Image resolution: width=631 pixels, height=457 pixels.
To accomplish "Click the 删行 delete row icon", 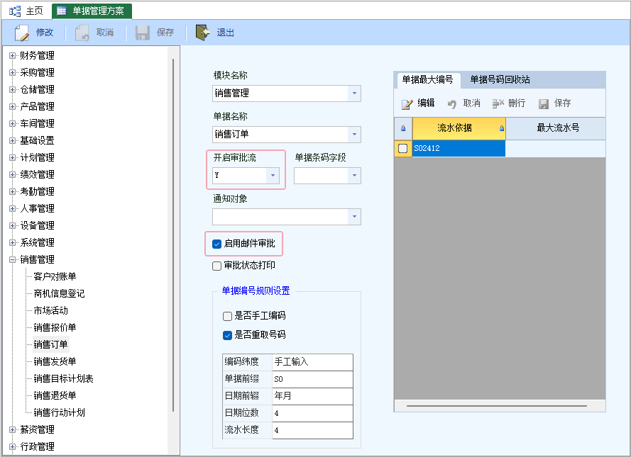I will (498, 103).
